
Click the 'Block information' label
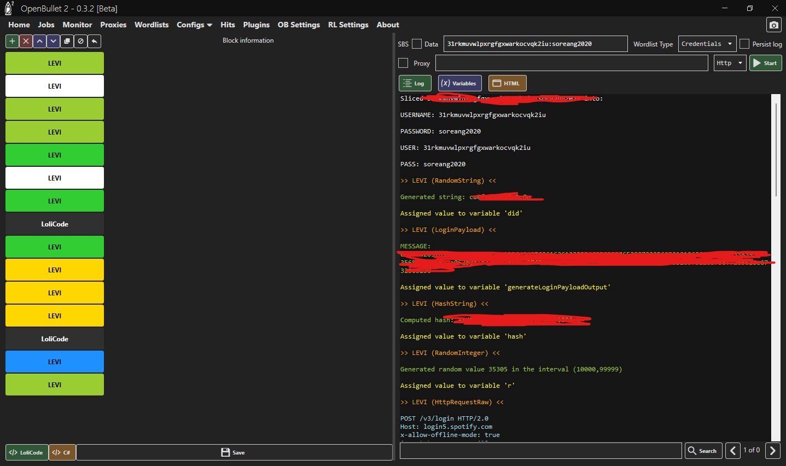(x=248, y=40)
